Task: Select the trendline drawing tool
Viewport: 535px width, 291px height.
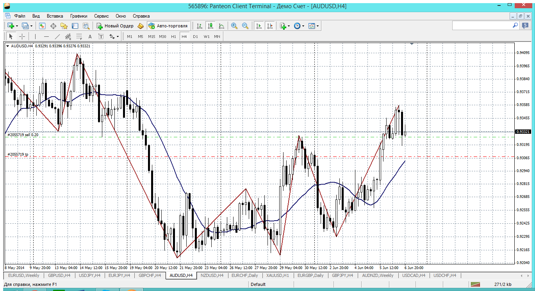Action: click(x=57, y=36)
